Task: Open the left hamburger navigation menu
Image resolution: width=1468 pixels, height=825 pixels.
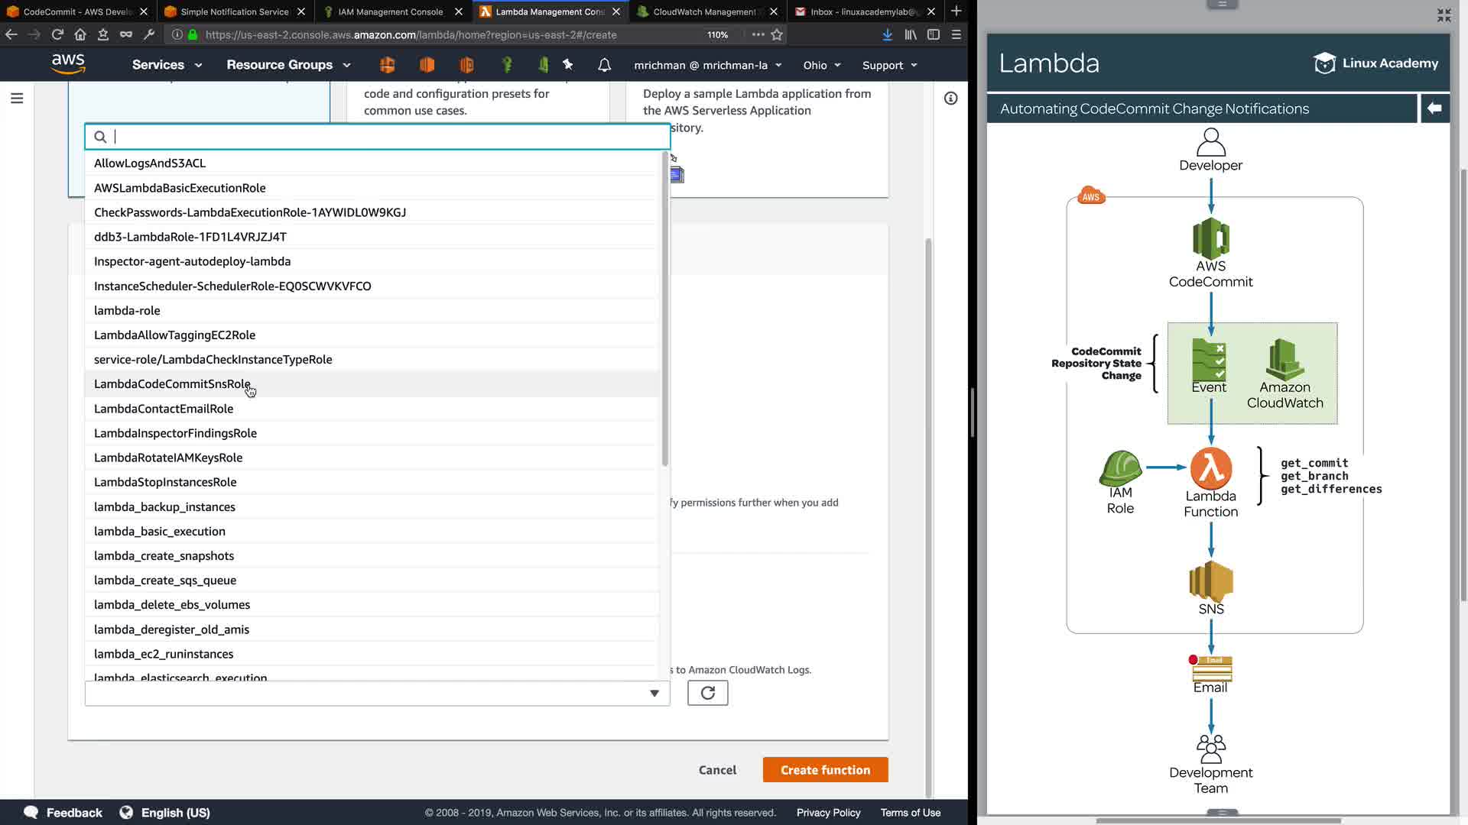Action: tap(17, 98)
